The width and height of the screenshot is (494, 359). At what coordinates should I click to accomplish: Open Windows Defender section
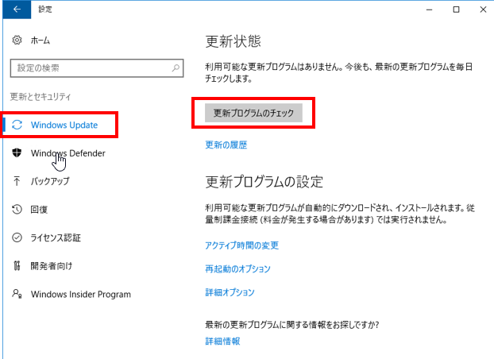68,153
